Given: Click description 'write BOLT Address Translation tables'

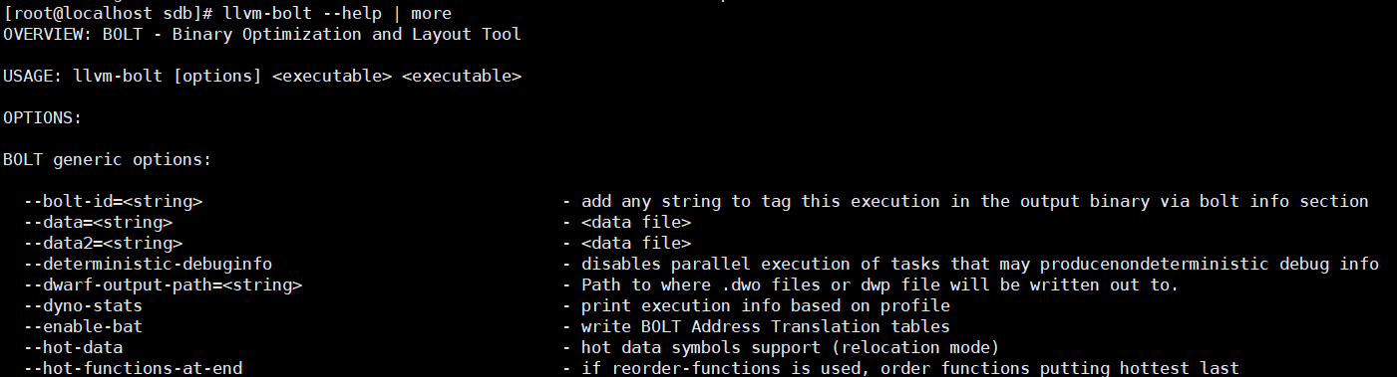Looking at the screenshot, I should (x=766, y=326).
